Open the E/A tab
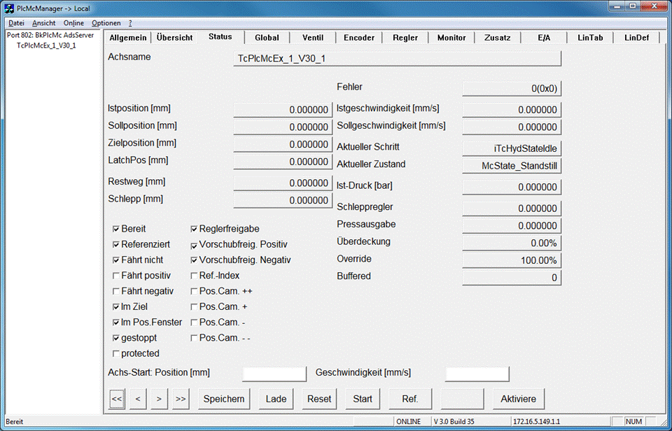Viewport: 672px width, 431px height. coord(544,38)
